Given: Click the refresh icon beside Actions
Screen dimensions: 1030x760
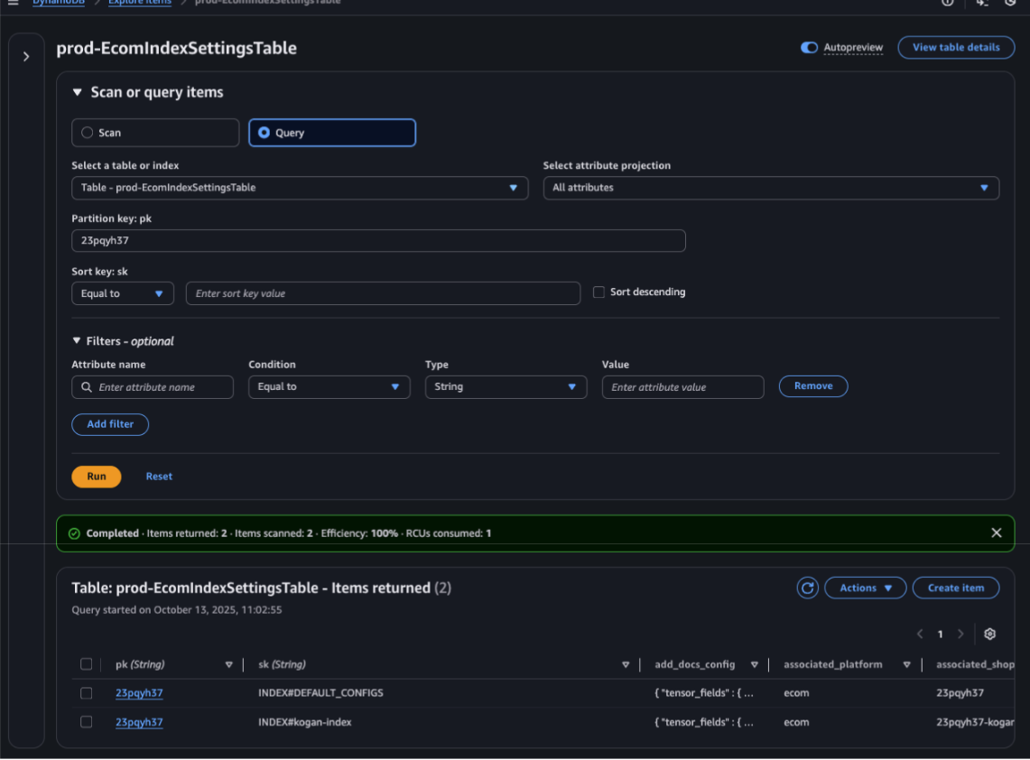Looking at the screenshot, I should coord(807,588).
